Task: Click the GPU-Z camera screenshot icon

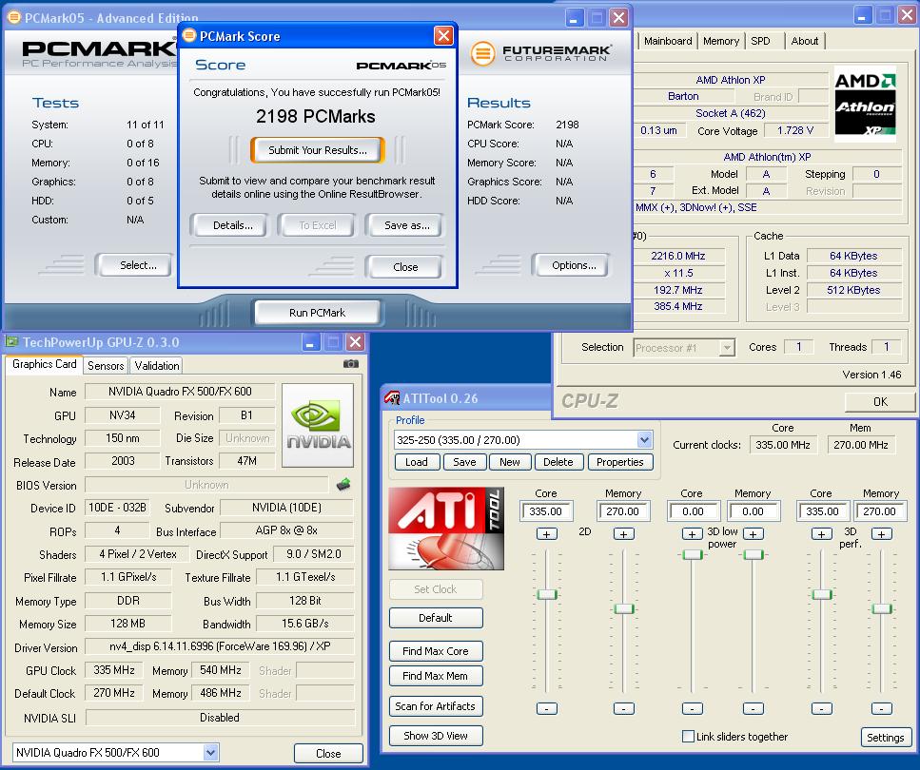Action: (x=351, y=364)
